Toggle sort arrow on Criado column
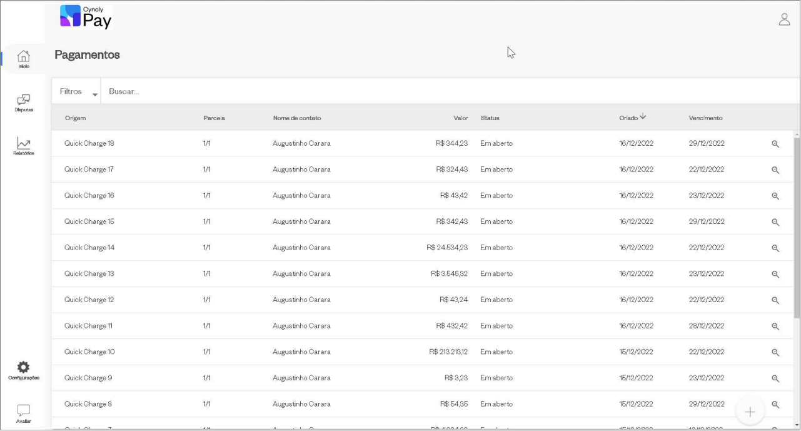The image size is (801, 431). [x=643, y=117]
